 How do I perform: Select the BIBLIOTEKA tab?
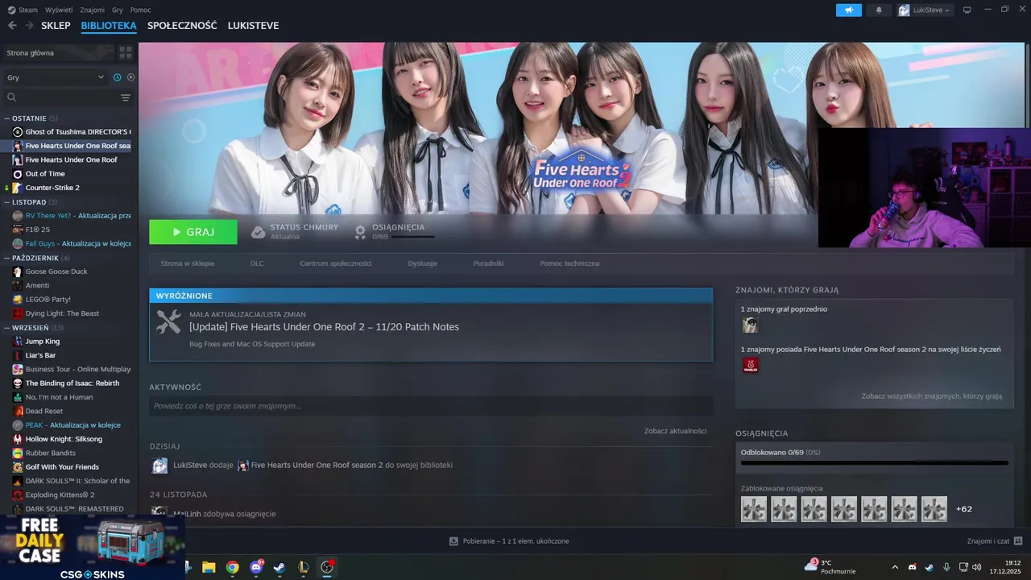tap(109, 26)
